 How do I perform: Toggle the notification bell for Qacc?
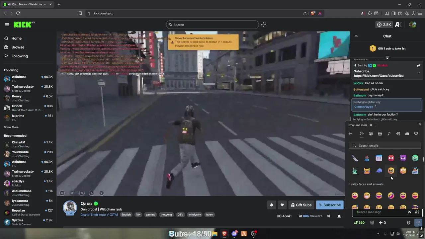click(271, 205)
